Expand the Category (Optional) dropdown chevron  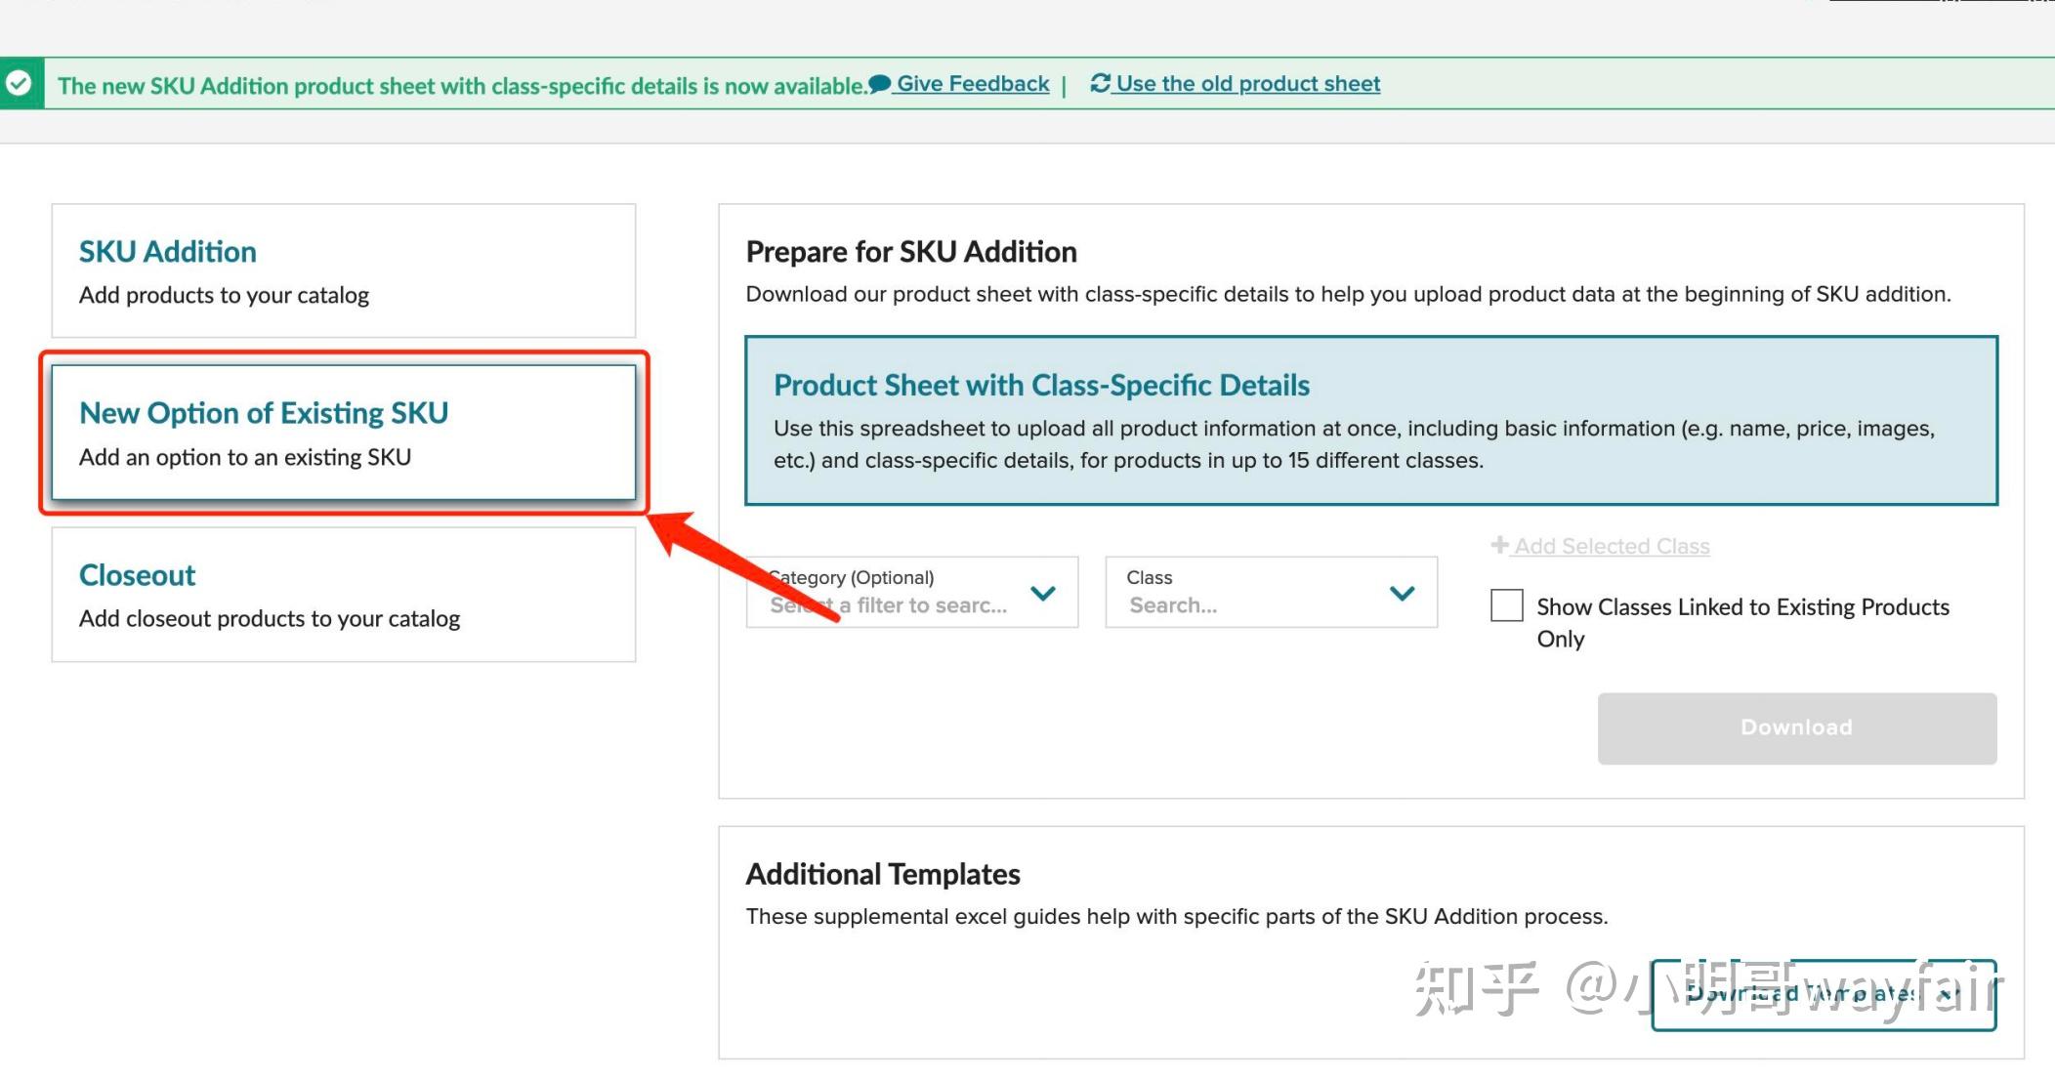(x=1043, y=593)
